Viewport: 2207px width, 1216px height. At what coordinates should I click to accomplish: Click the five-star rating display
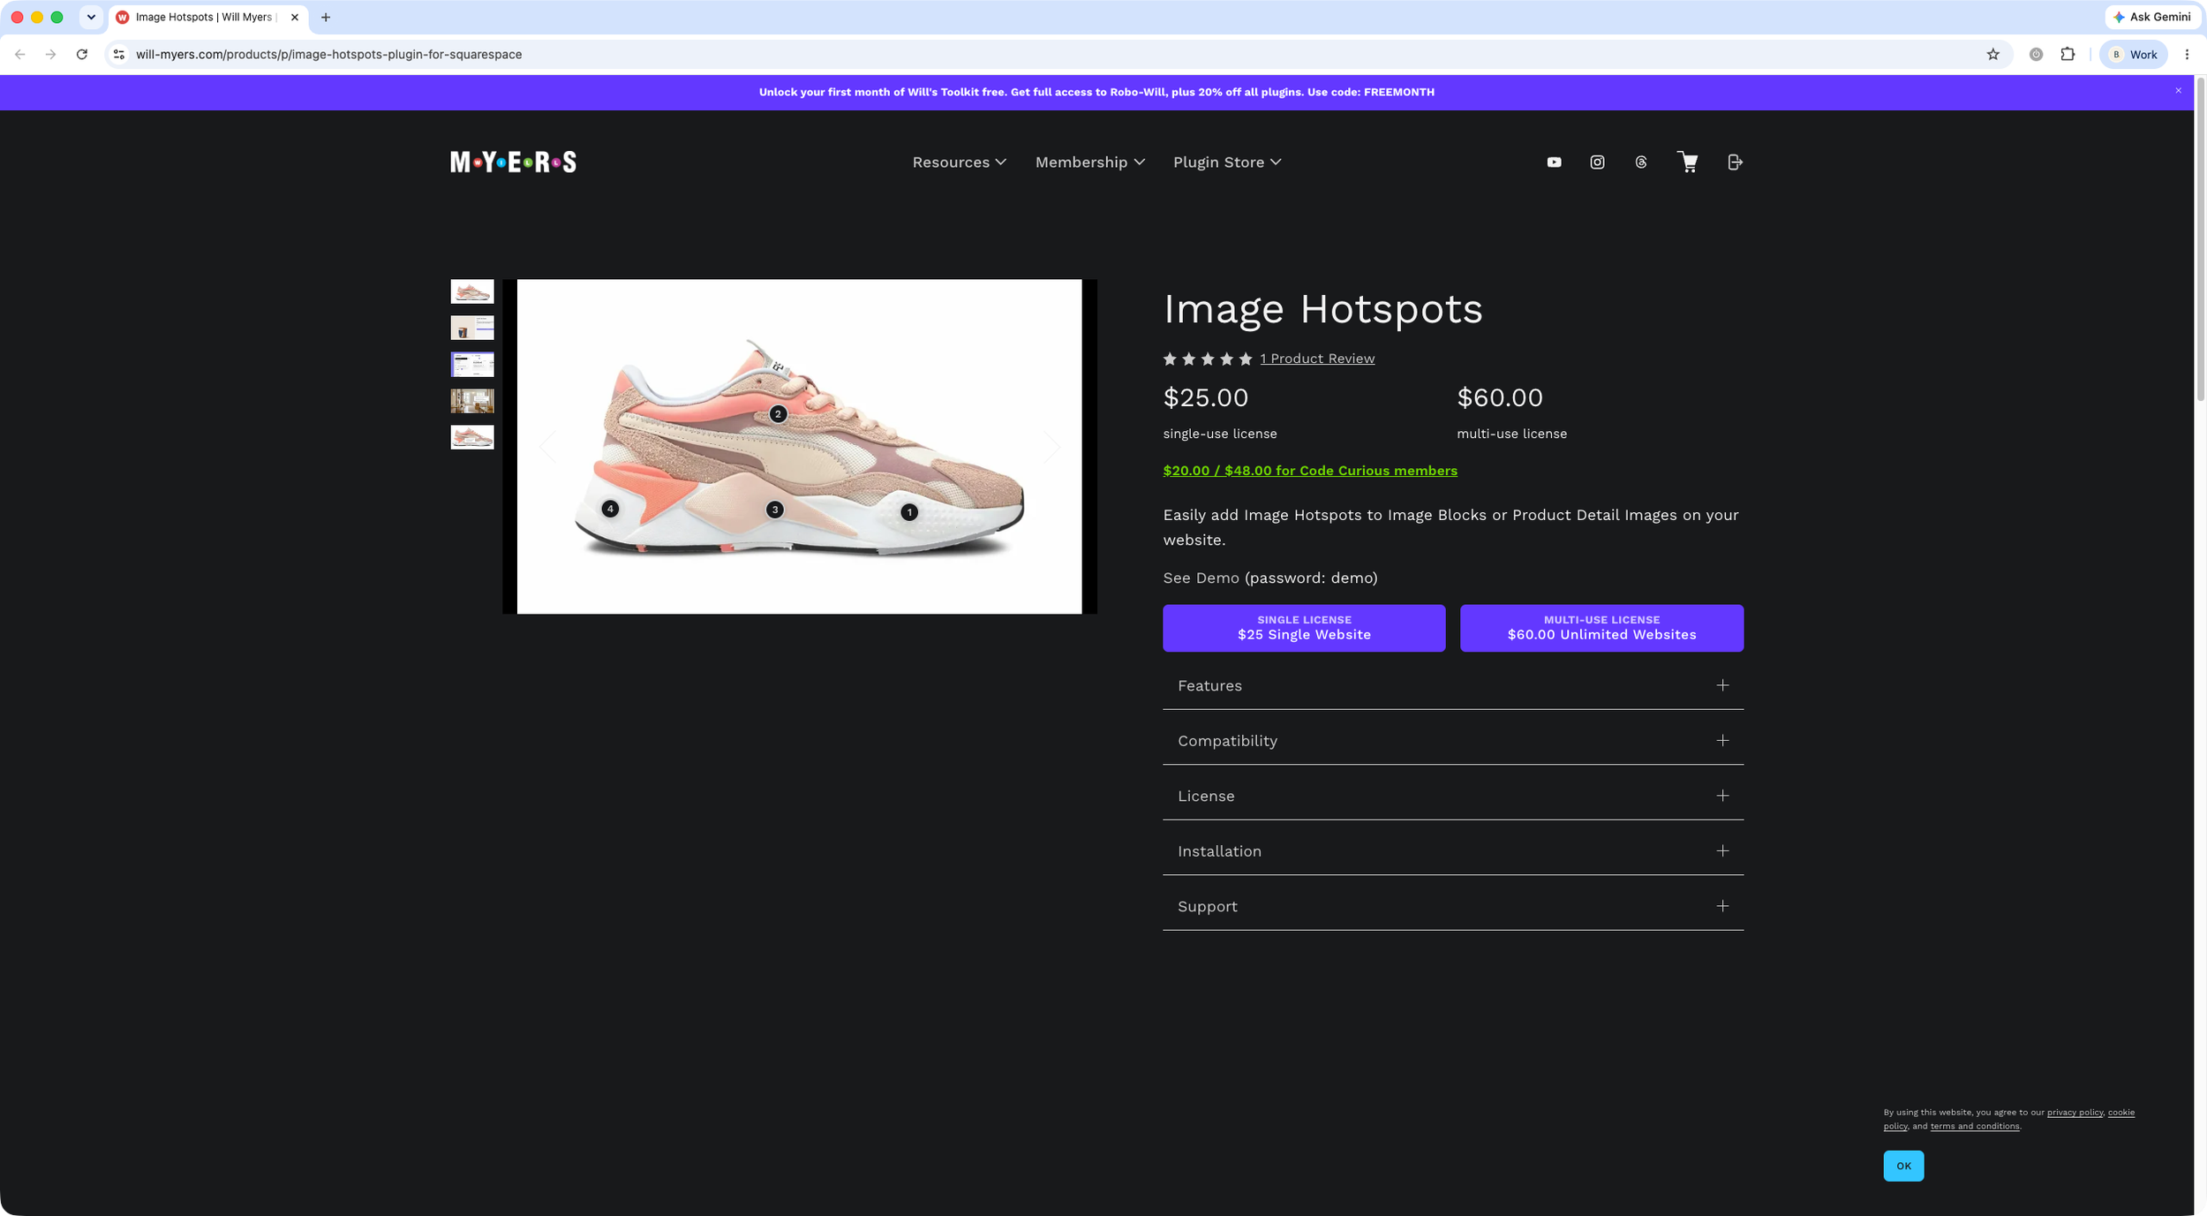1208,359
